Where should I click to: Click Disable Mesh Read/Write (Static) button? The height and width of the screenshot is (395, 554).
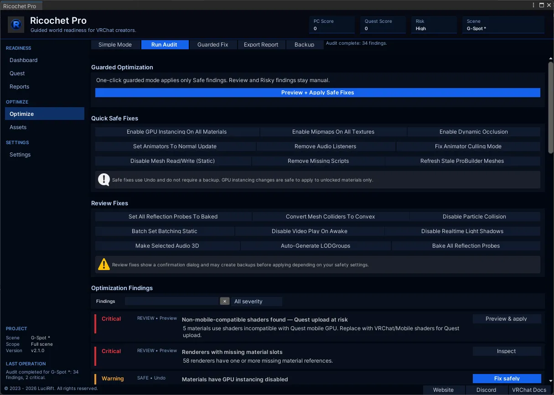[x=173, y=161]
